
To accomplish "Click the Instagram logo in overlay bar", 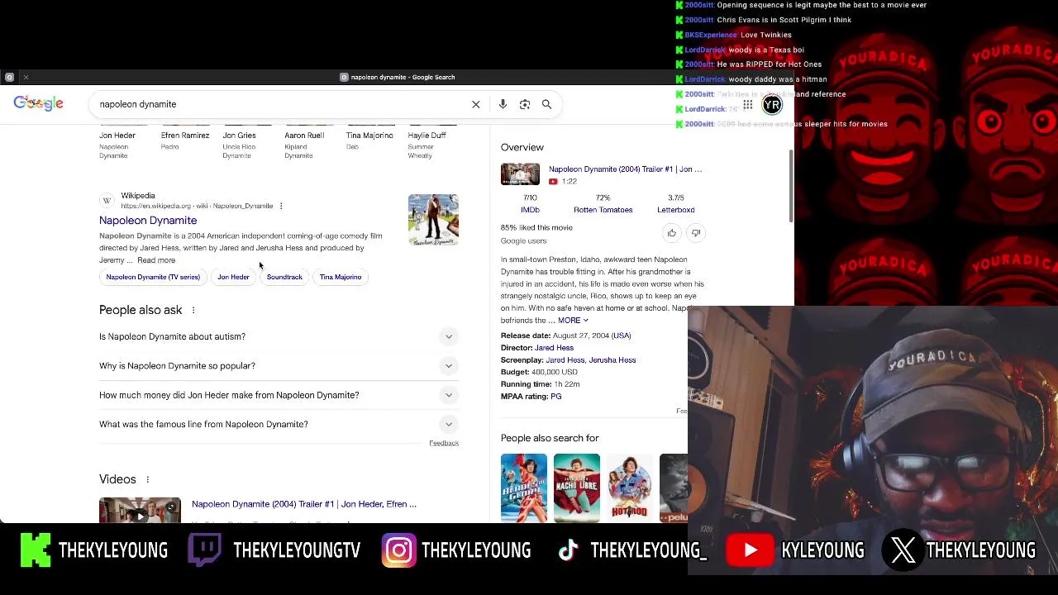I will point(398,550).
